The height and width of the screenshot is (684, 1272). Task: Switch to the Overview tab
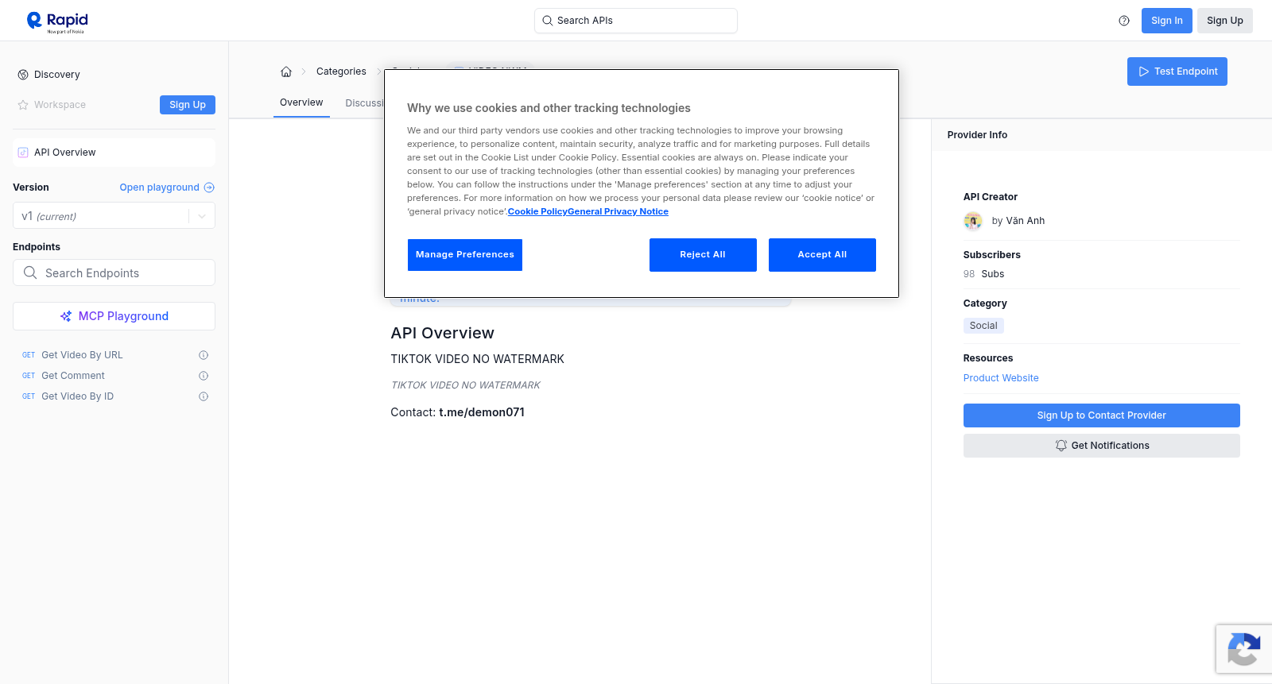(x=301, y=102)
